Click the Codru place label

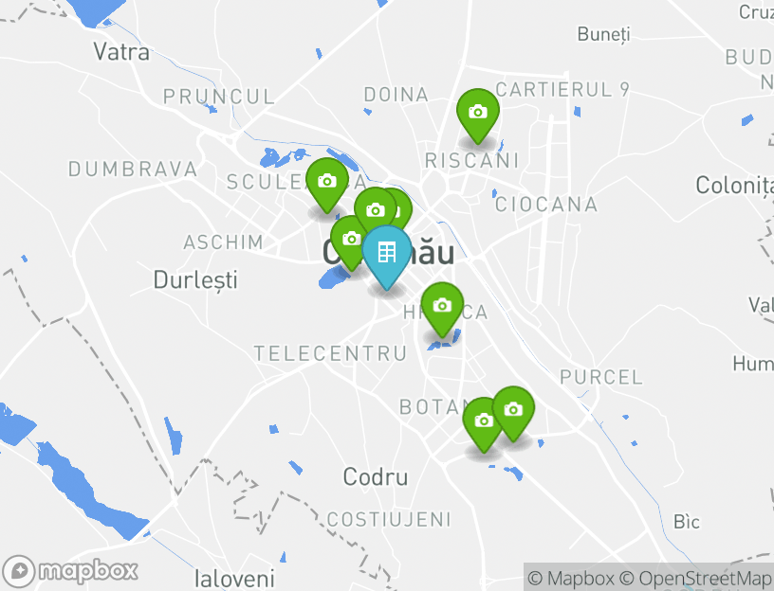point(376,477)
